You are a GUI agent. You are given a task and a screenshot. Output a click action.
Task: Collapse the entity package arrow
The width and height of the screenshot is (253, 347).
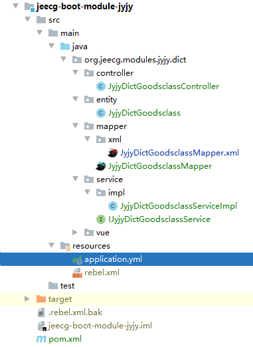pos(76,99)
